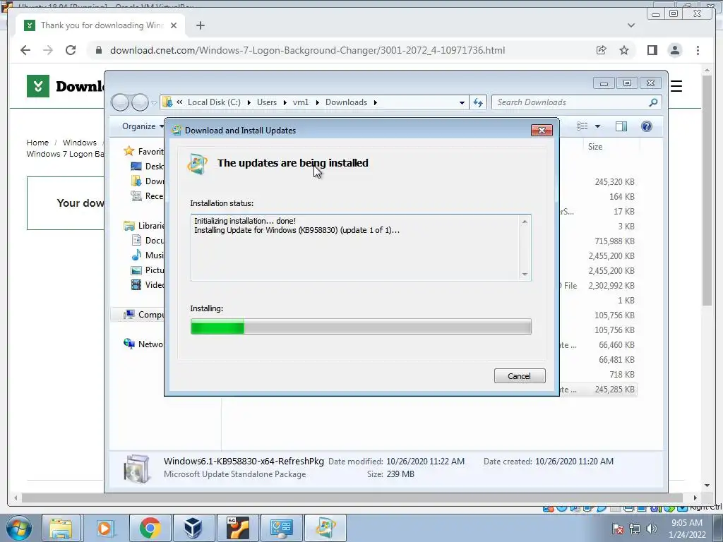Expand arrow after Downloads breadcrumb
The image size is (723, 542).
click(x=375, y=102)
